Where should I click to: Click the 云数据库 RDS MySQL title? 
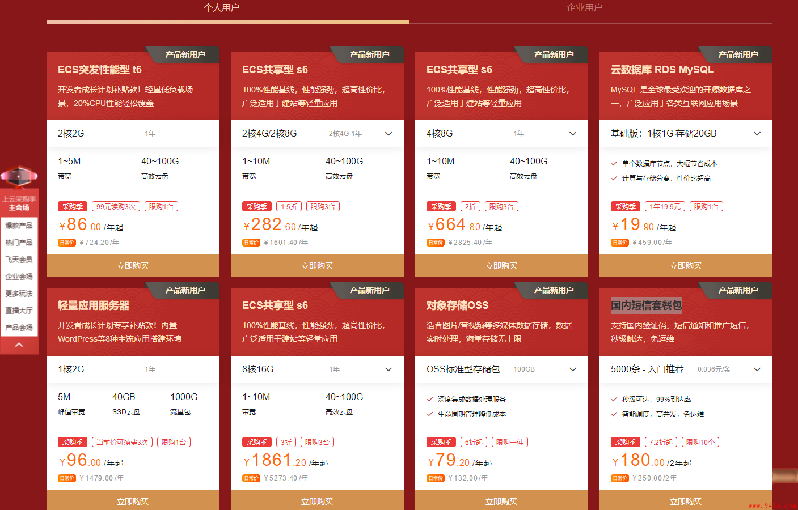pos(662,70)
